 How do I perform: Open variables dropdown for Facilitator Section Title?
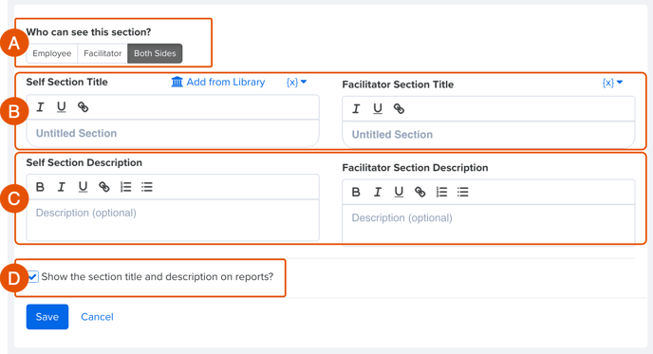612,83
